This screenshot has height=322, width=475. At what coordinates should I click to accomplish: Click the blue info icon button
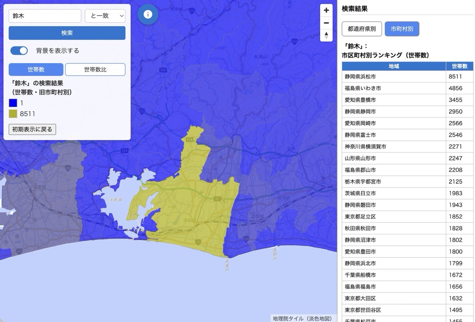[x=148, y=15]
